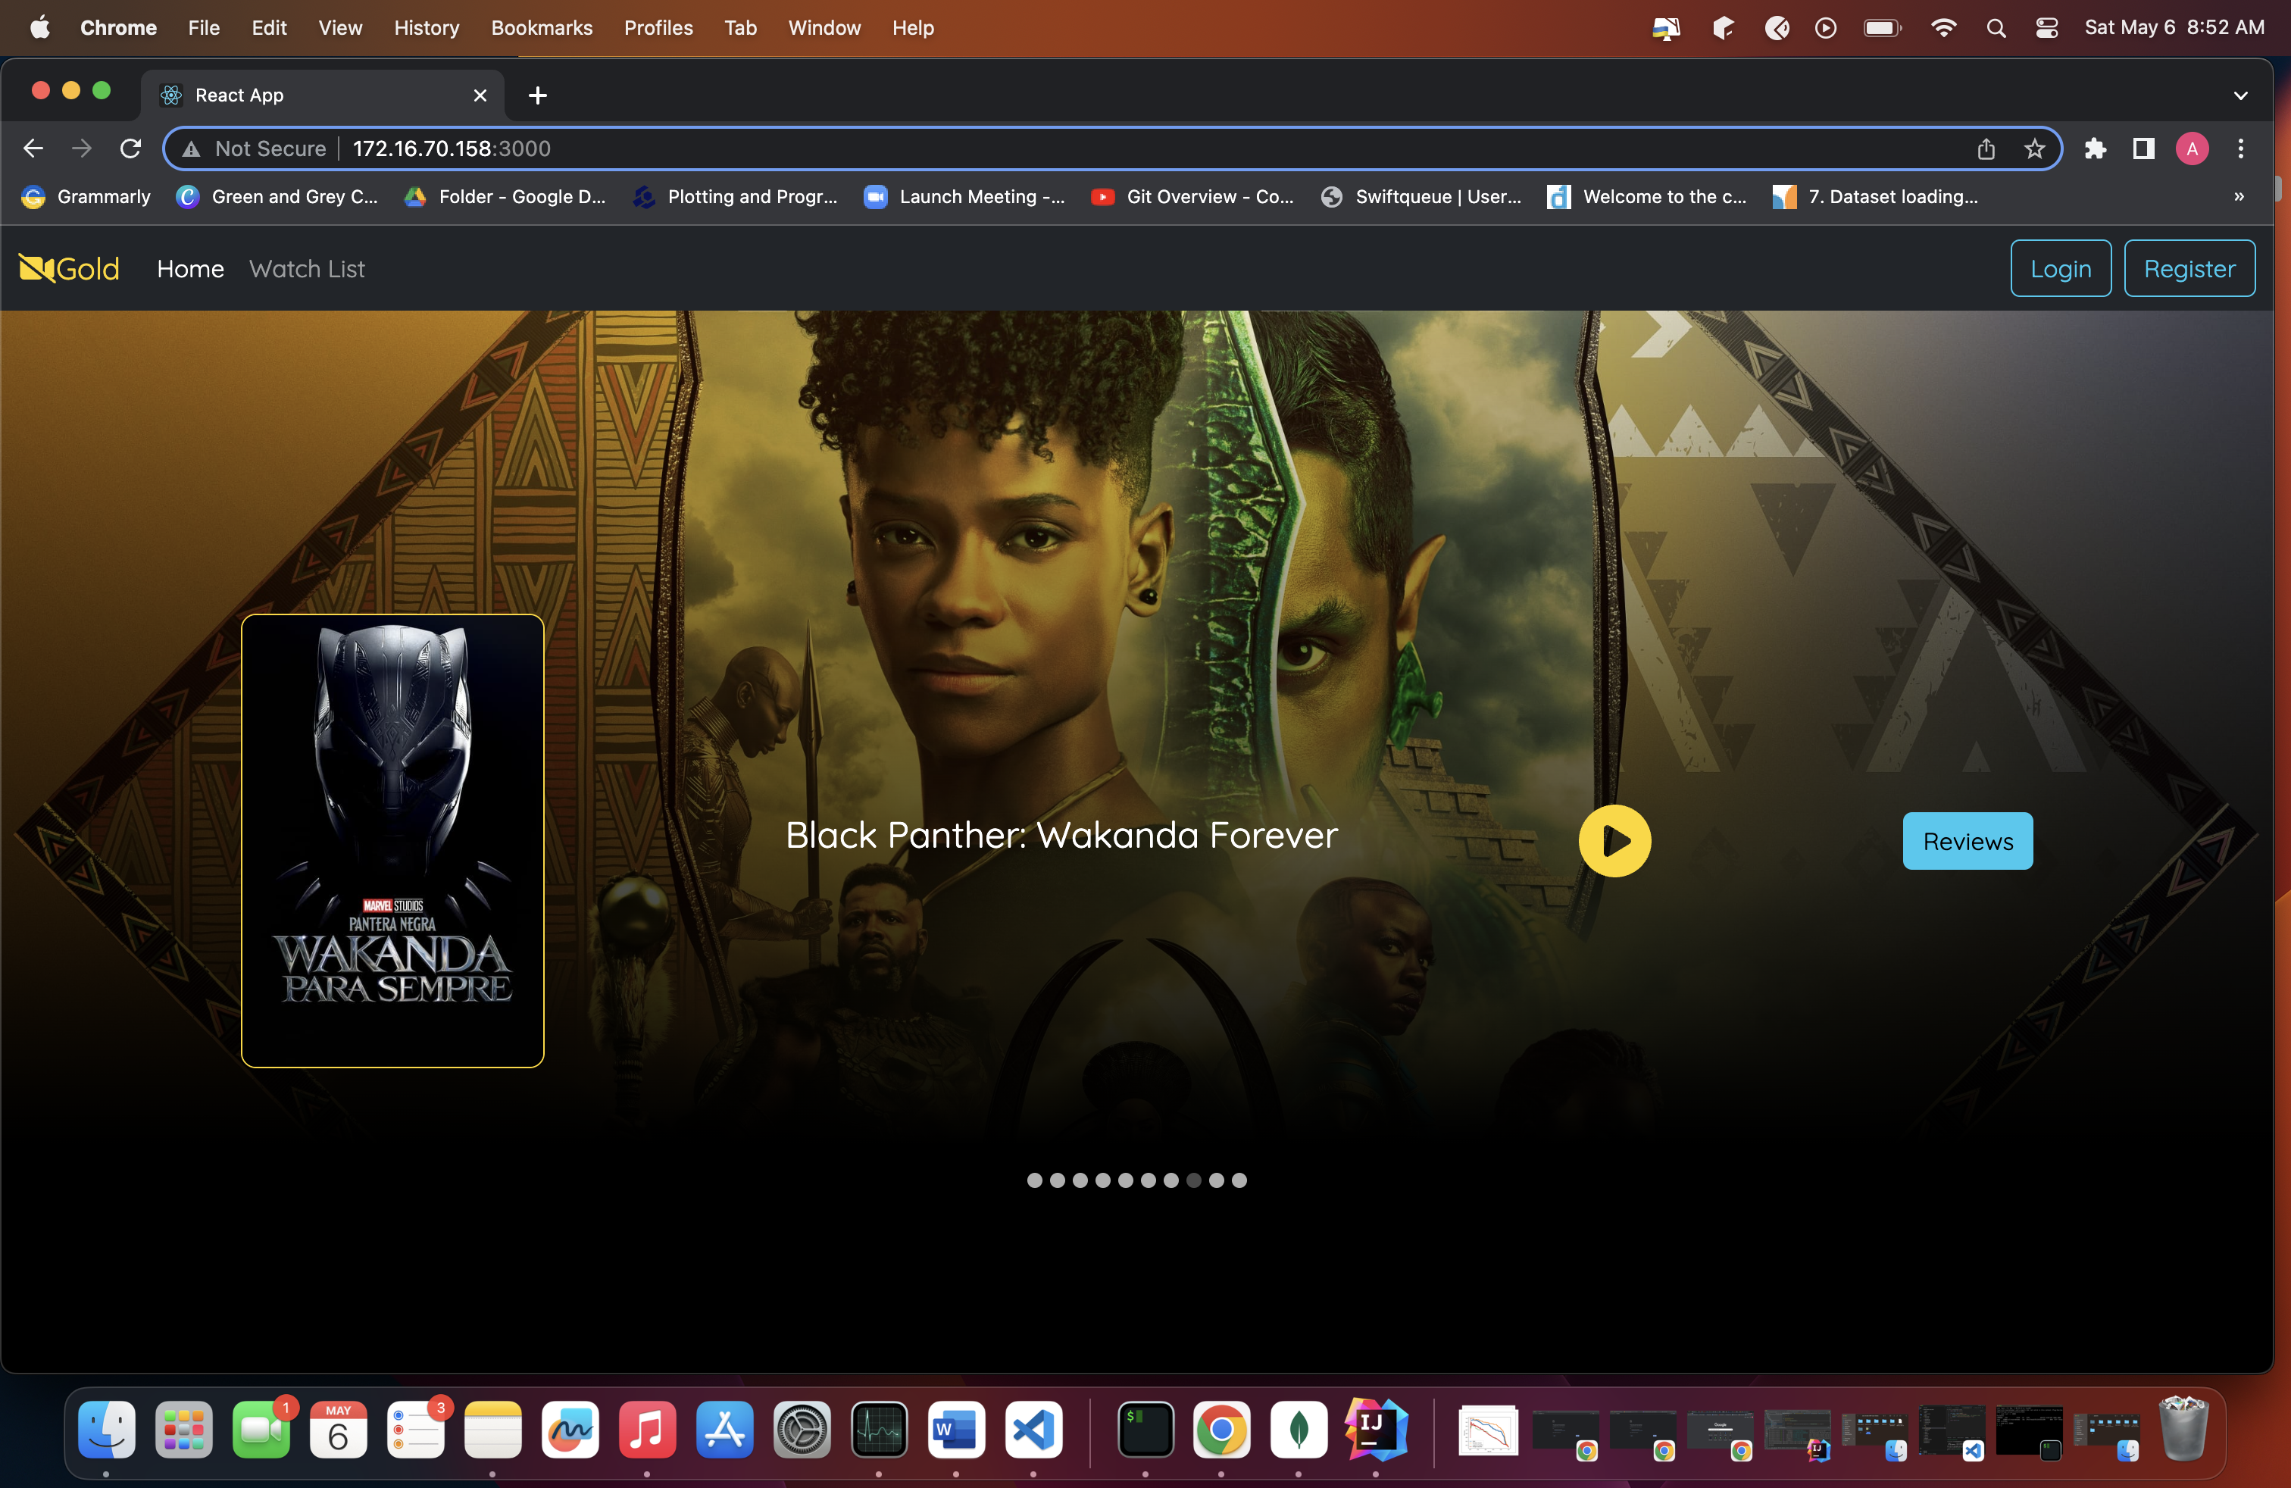Close the React App tab

[x=480, y=95]
